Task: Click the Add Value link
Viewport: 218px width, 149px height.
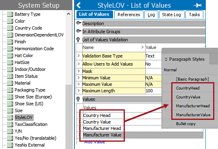Action: [x=94, y=142]
